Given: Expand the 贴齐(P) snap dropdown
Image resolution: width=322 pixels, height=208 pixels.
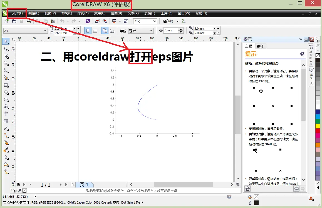Looking at the screenshot, I should coord(178,21).
